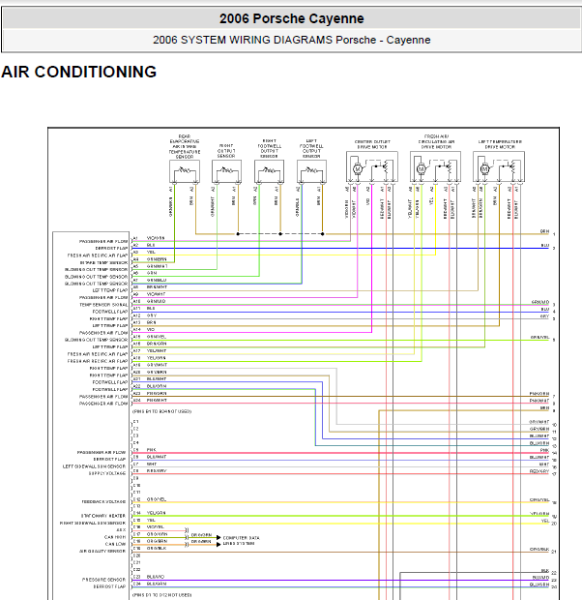This screenshot has height=600, width=582.
Task: Click the 'CENTER OUTLET DRIVE MOTOR' label
Action: [x=372, y=144]
